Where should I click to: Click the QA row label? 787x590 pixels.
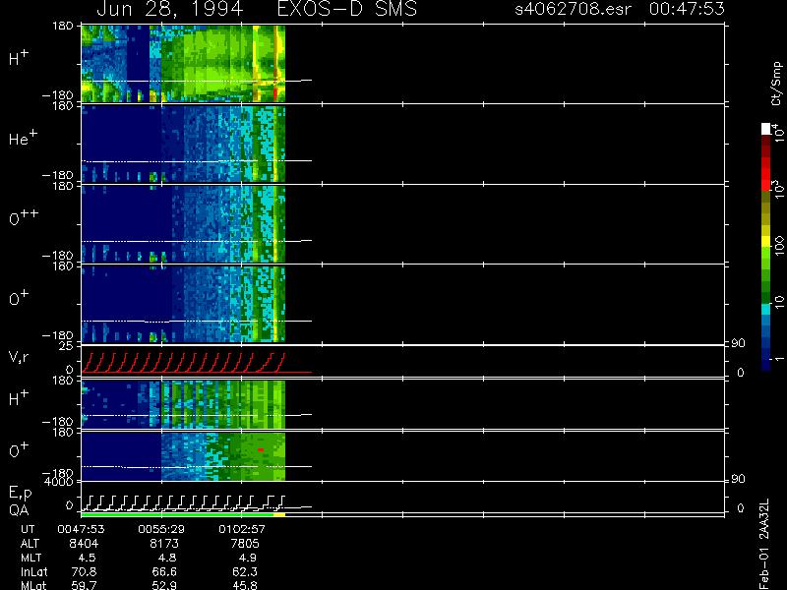pos(19,510)
